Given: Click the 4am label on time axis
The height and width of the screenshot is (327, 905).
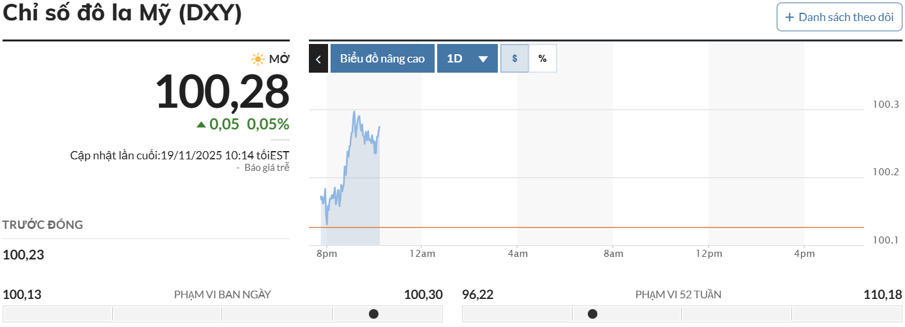Looking at the screenshot, I should coord(518,254).
